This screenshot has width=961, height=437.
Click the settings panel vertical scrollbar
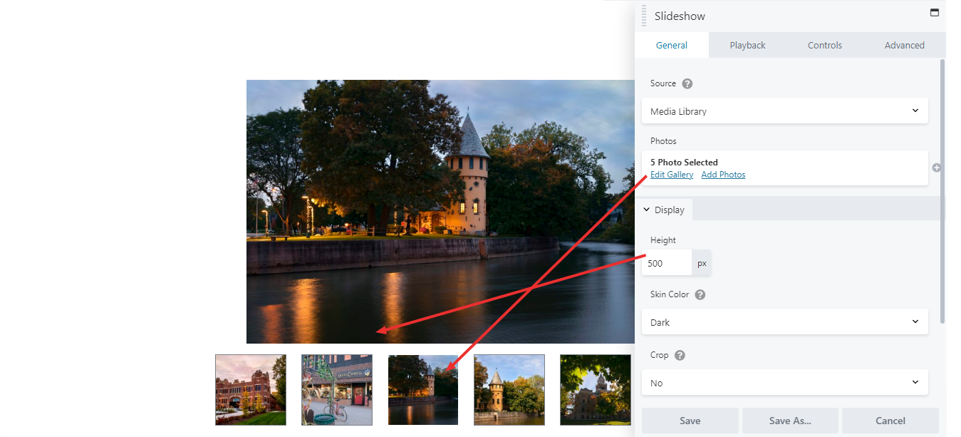942,191
